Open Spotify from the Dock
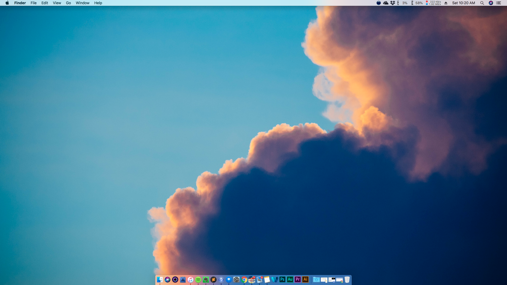The height and width of the screenshot is (285, 507). pos(198,279)
